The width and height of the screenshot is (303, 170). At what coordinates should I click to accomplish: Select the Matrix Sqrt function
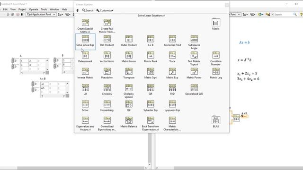(151, 71)
